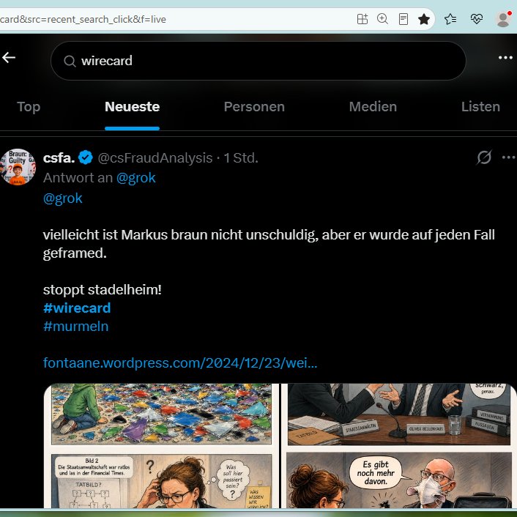This screenshot has width=517, height=517.
Task: Open the browser apps grid icon in the address bar
Action: pos(362,19)
